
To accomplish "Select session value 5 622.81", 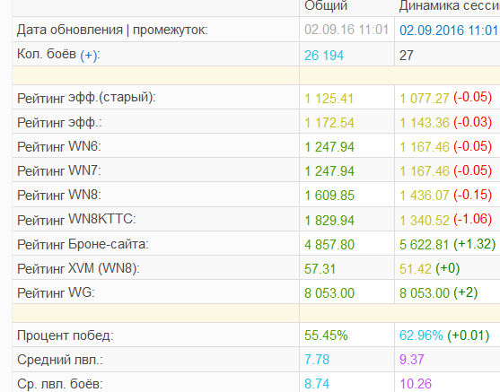I will [424, 245].
